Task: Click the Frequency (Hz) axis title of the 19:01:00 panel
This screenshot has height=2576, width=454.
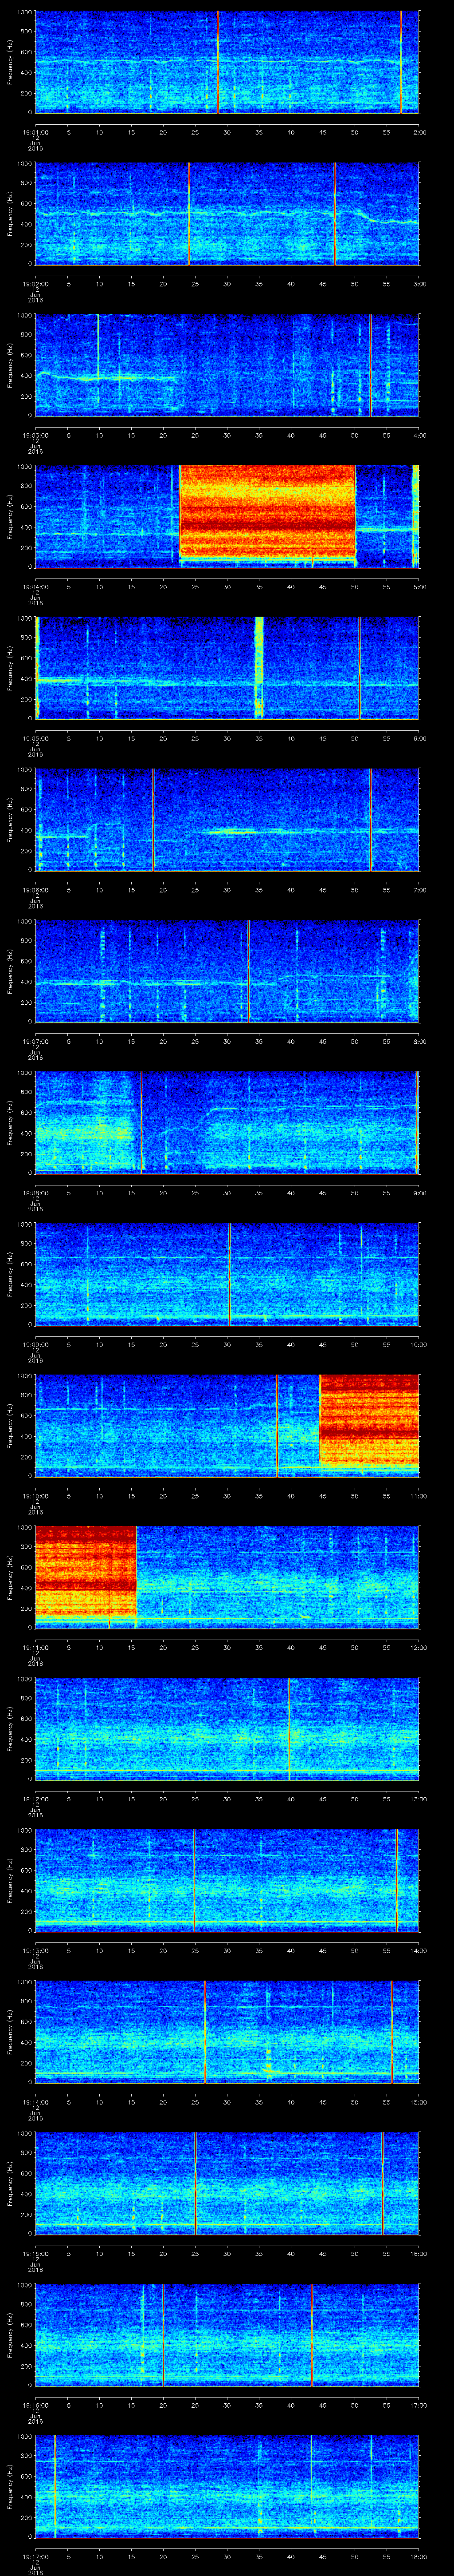Action: pyautogui.click(x=10, y=62)
